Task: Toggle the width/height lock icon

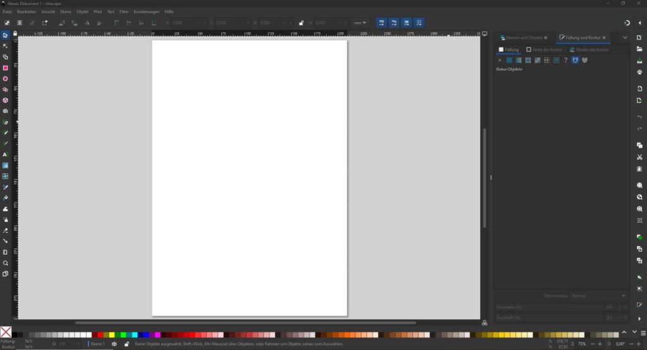Action: tap(301, 23)
